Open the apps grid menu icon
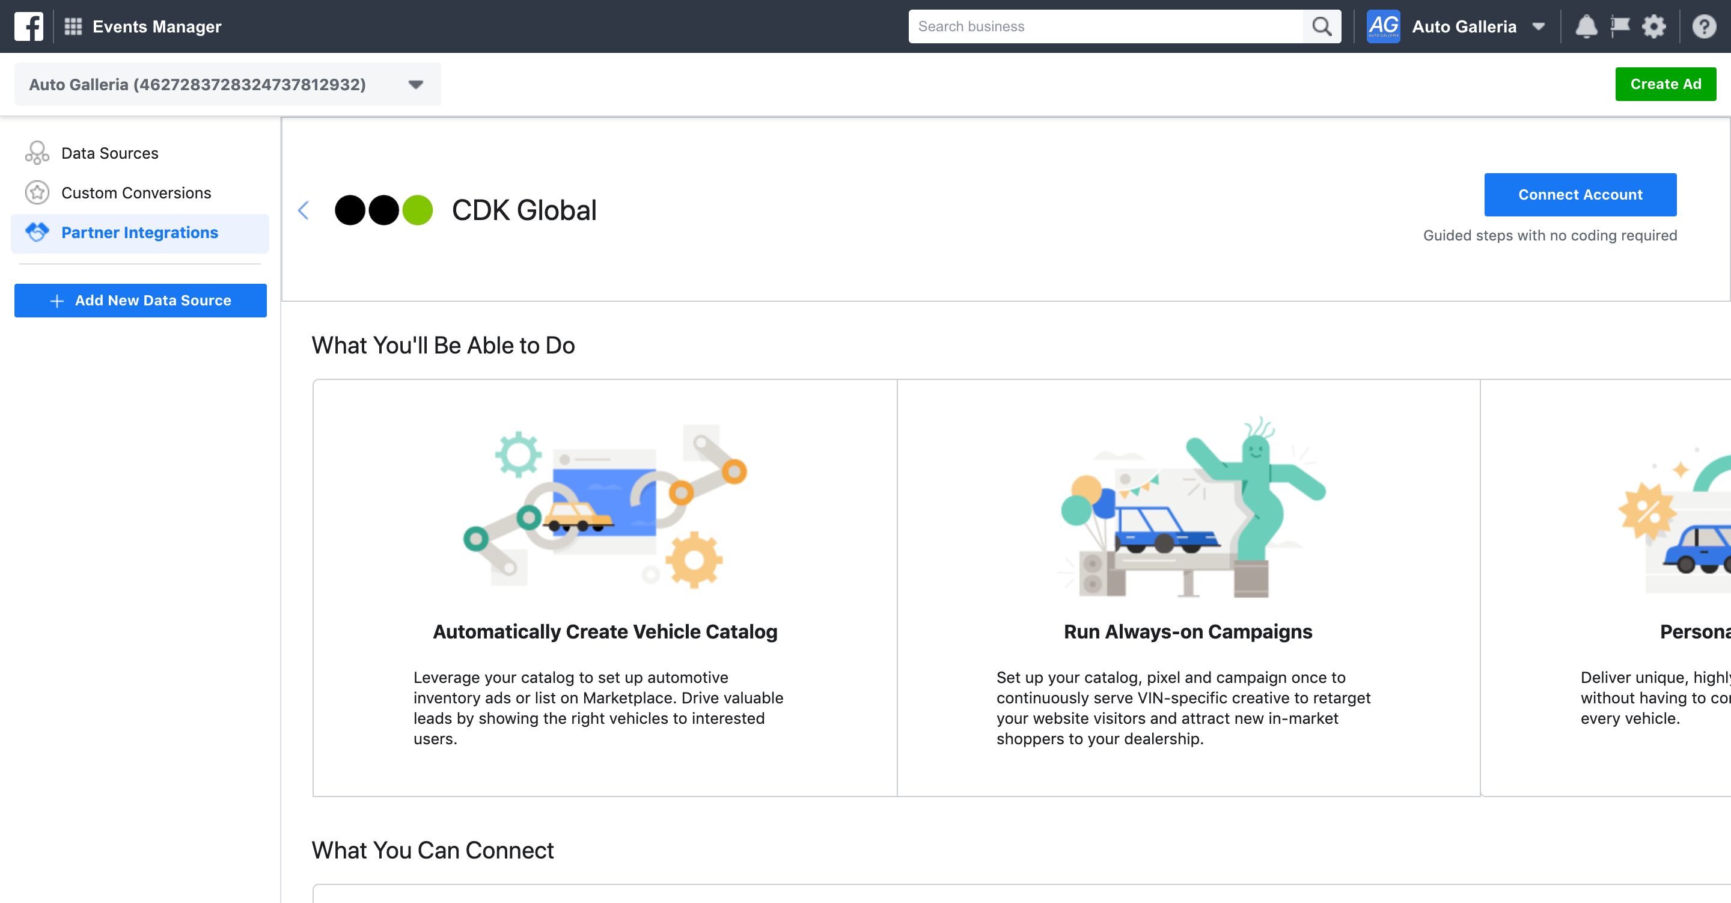 click(x=73, y=26)
